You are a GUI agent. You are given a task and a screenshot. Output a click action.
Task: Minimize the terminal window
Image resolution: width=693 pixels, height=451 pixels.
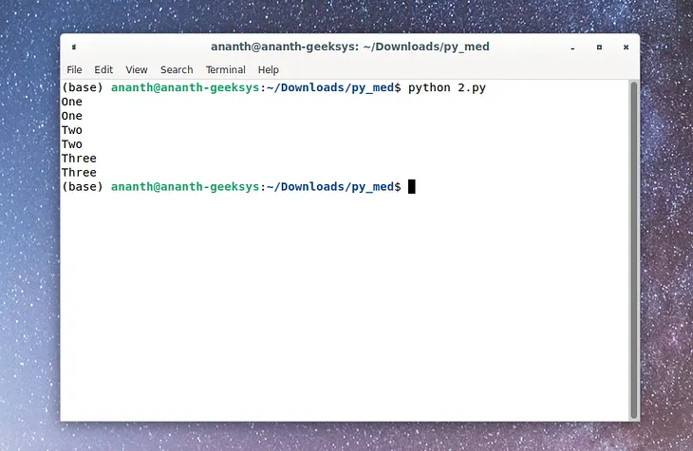(x=572, y=47)
